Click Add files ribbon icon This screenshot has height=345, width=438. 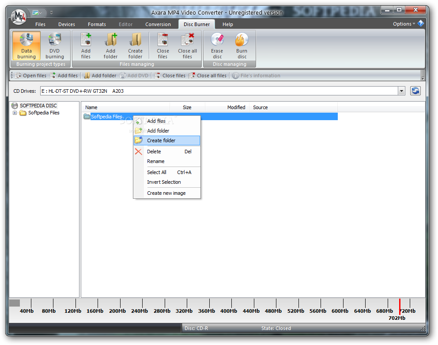coord(86,45)
